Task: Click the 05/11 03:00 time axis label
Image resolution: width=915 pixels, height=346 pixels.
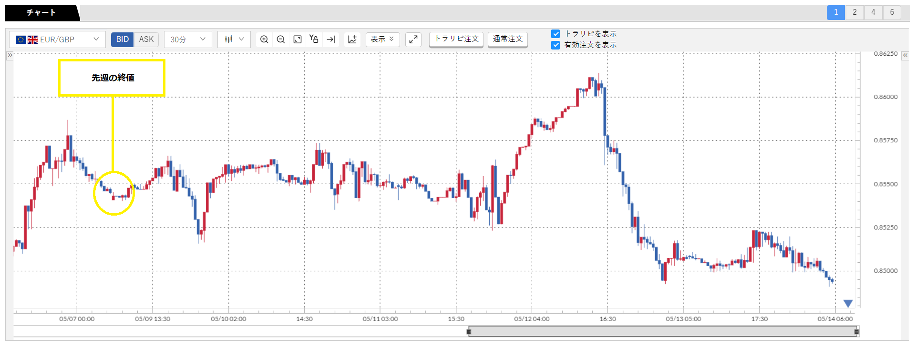Action: click(380, 319)
